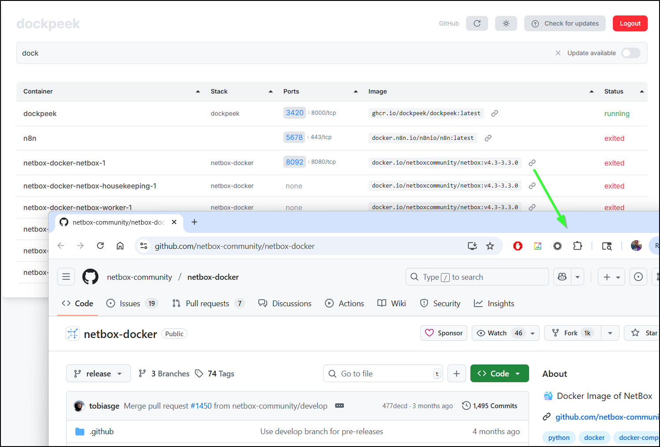Click the Logout button
Viewport: 660px width, 447px height.
[630, 23]
